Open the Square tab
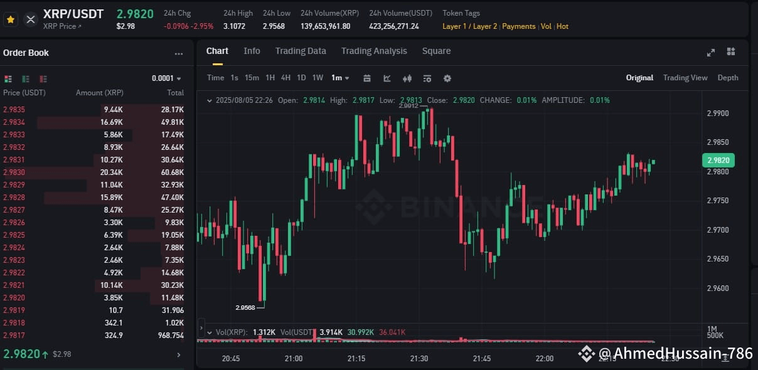 click(x=436, y=51)
